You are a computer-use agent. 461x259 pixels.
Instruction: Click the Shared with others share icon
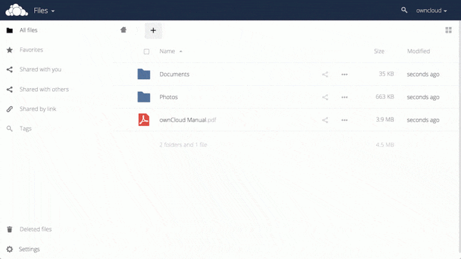[x=10, y=89]
